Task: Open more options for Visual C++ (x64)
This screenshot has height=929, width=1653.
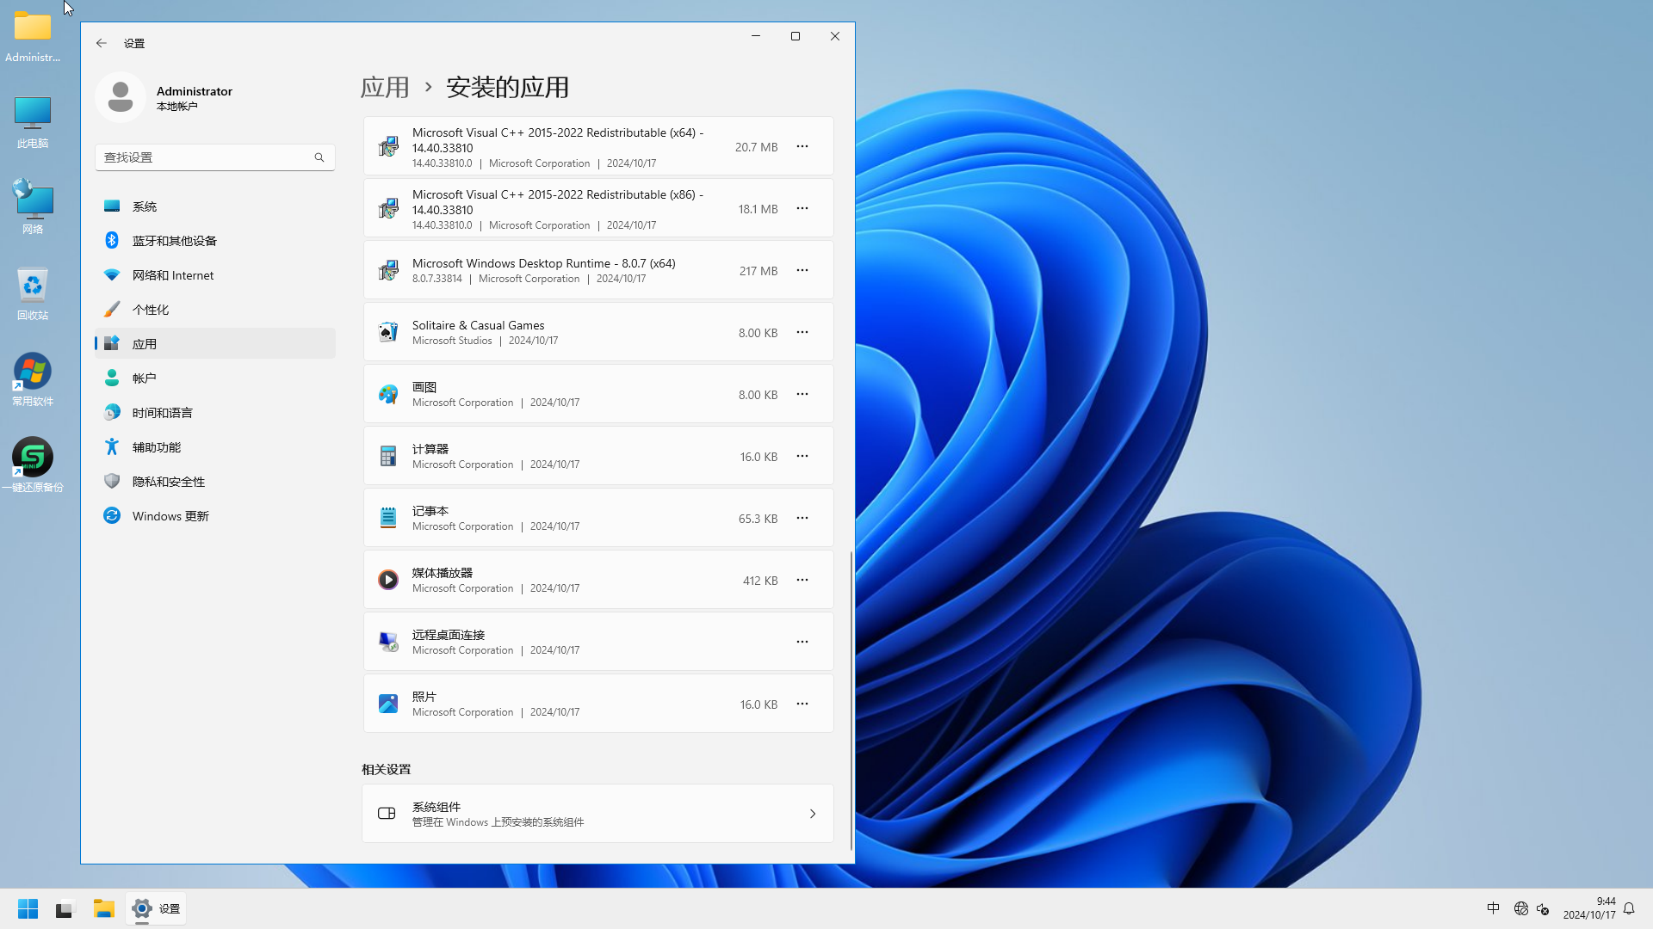Action: click(802, 146)
